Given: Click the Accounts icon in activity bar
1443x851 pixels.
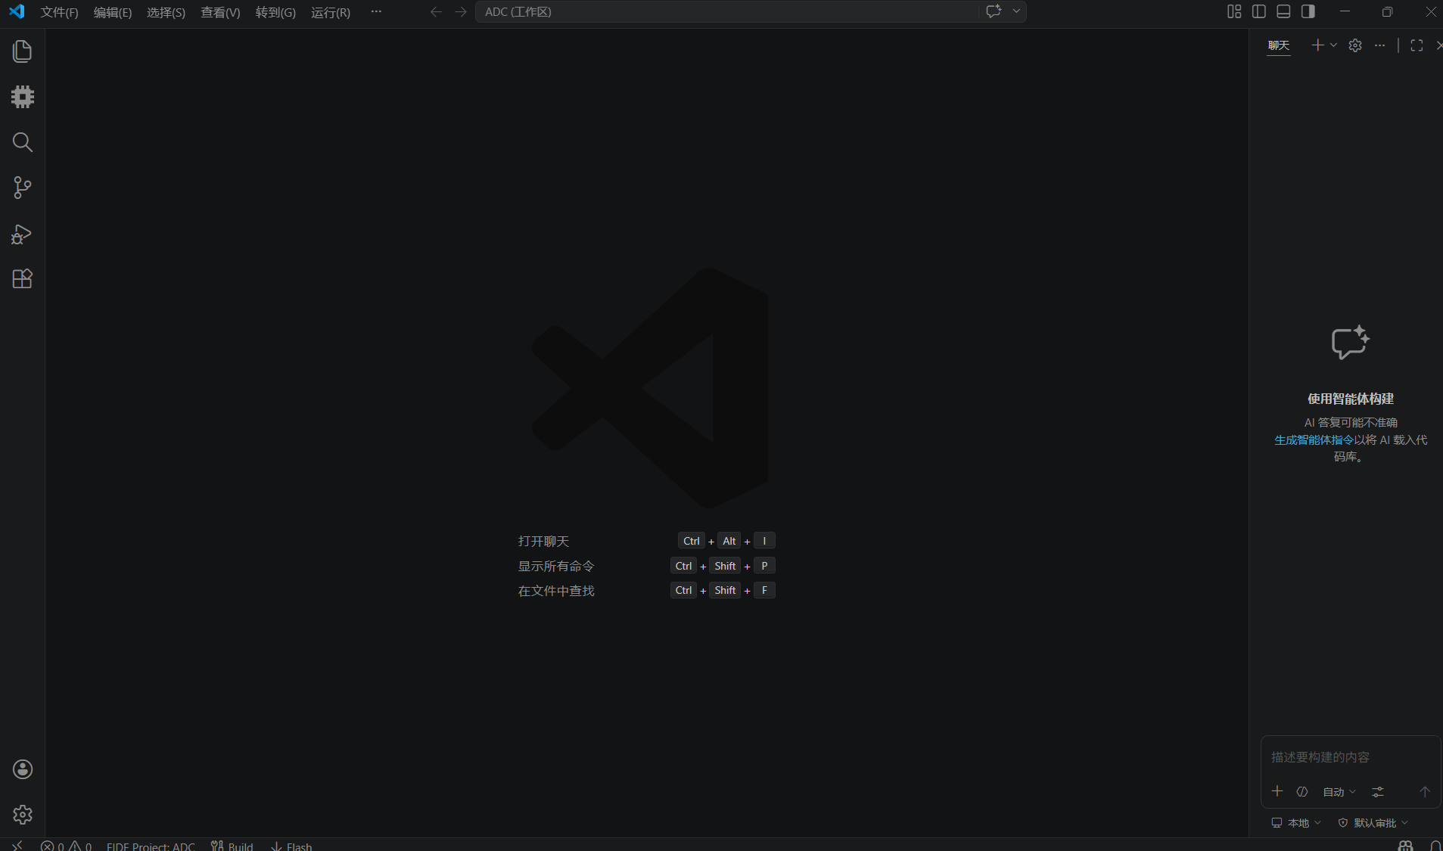Looking at the screenshot, I should pos(23,769).
